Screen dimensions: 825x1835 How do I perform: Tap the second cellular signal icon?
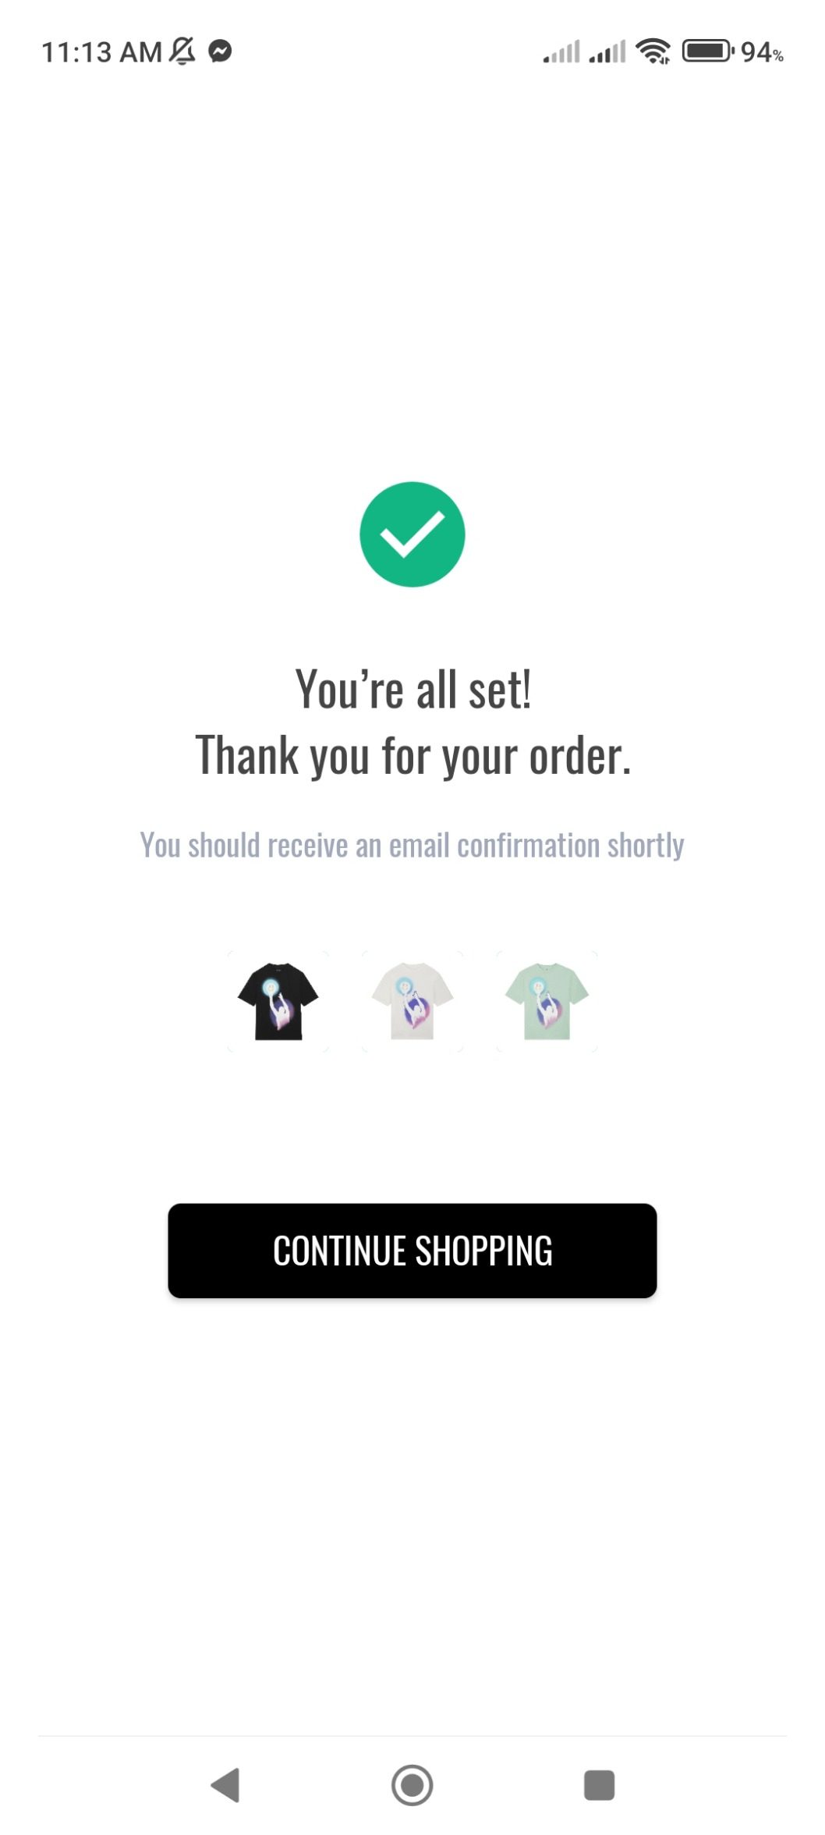607,51
